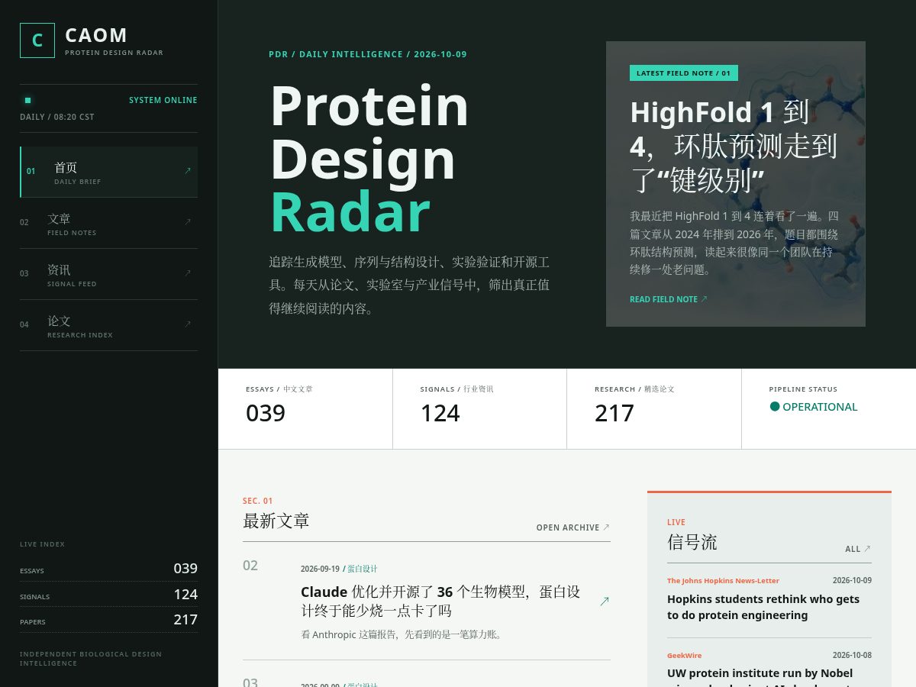Open the 首页 Daily Brief nav item
The height and width of the screenshot is (687, 916).
108,172
